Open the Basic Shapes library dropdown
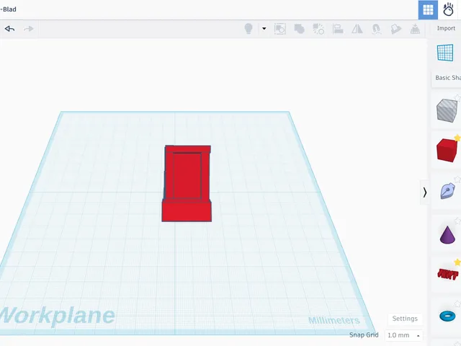The width and height of the screenshot is (461, 346). pos(447,78)
